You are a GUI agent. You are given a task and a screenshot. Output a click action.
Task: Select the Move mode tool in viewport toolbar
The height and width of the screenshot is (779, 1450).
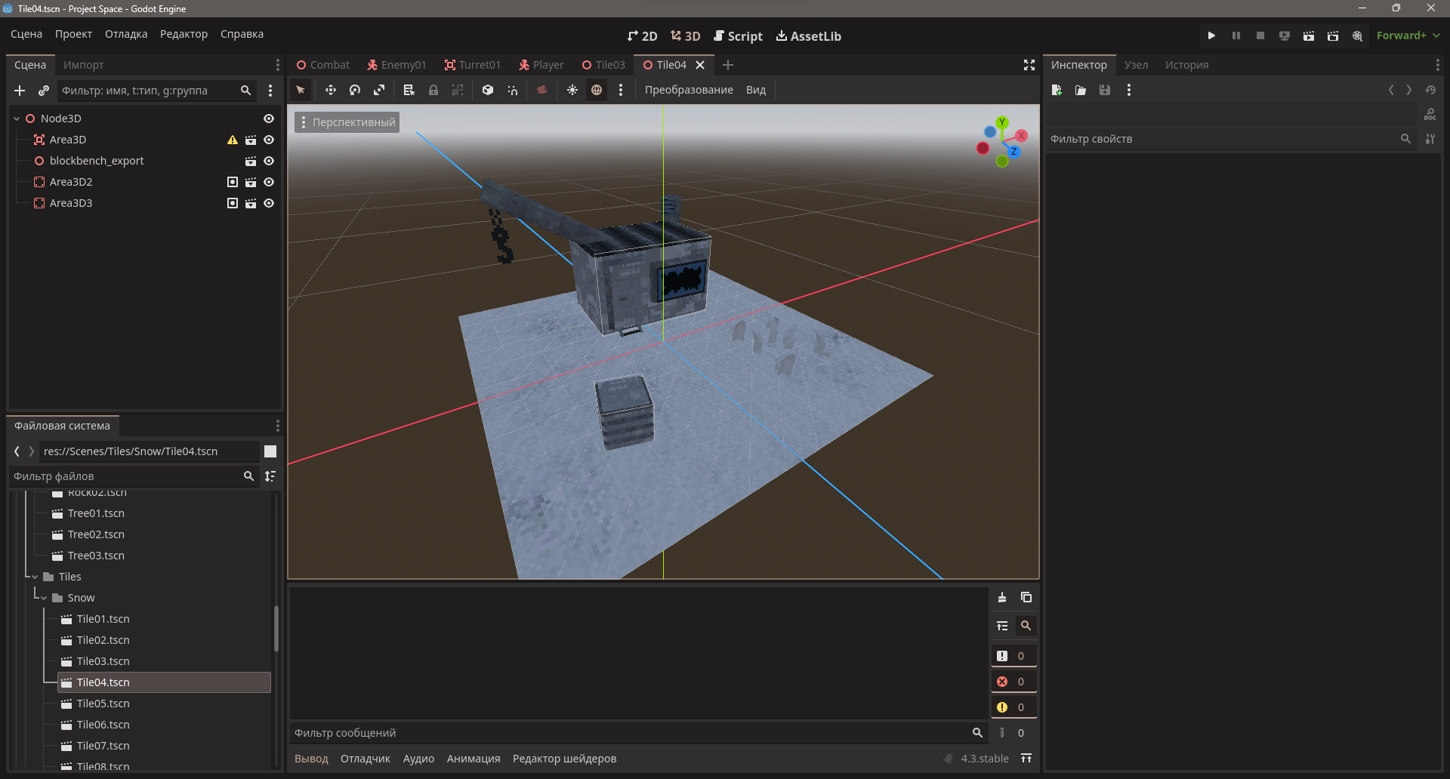point(331,90)
